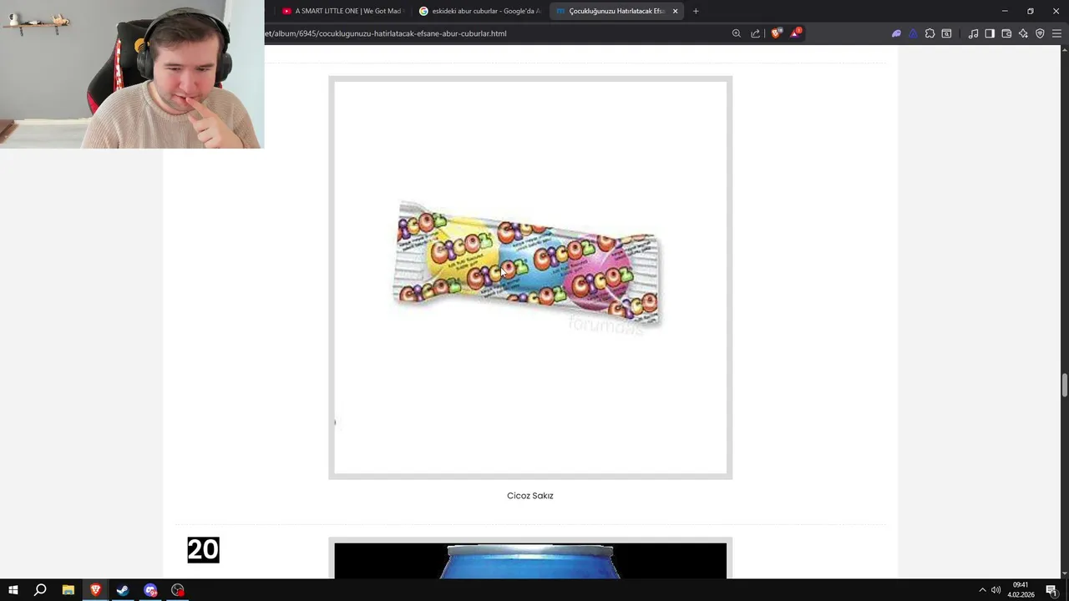
Task: Click the number 20 list badge
Action: (x=203, y=549)
